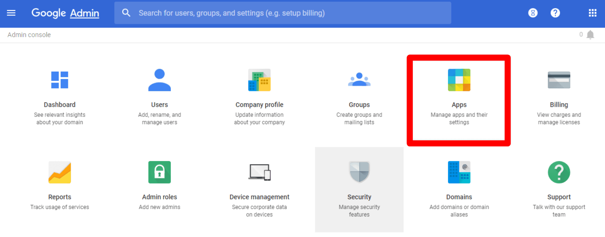Viewport: 605px width, 237px height.
Task: Click the Company profile buildings icon
Action: point(259,80)
